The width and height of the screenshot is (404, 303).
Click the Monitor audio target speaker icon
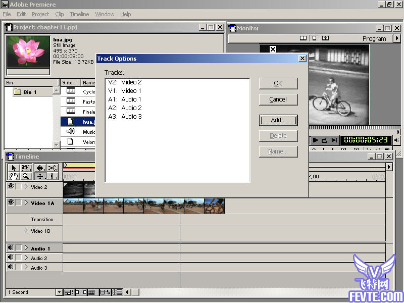tap(397, 140)
